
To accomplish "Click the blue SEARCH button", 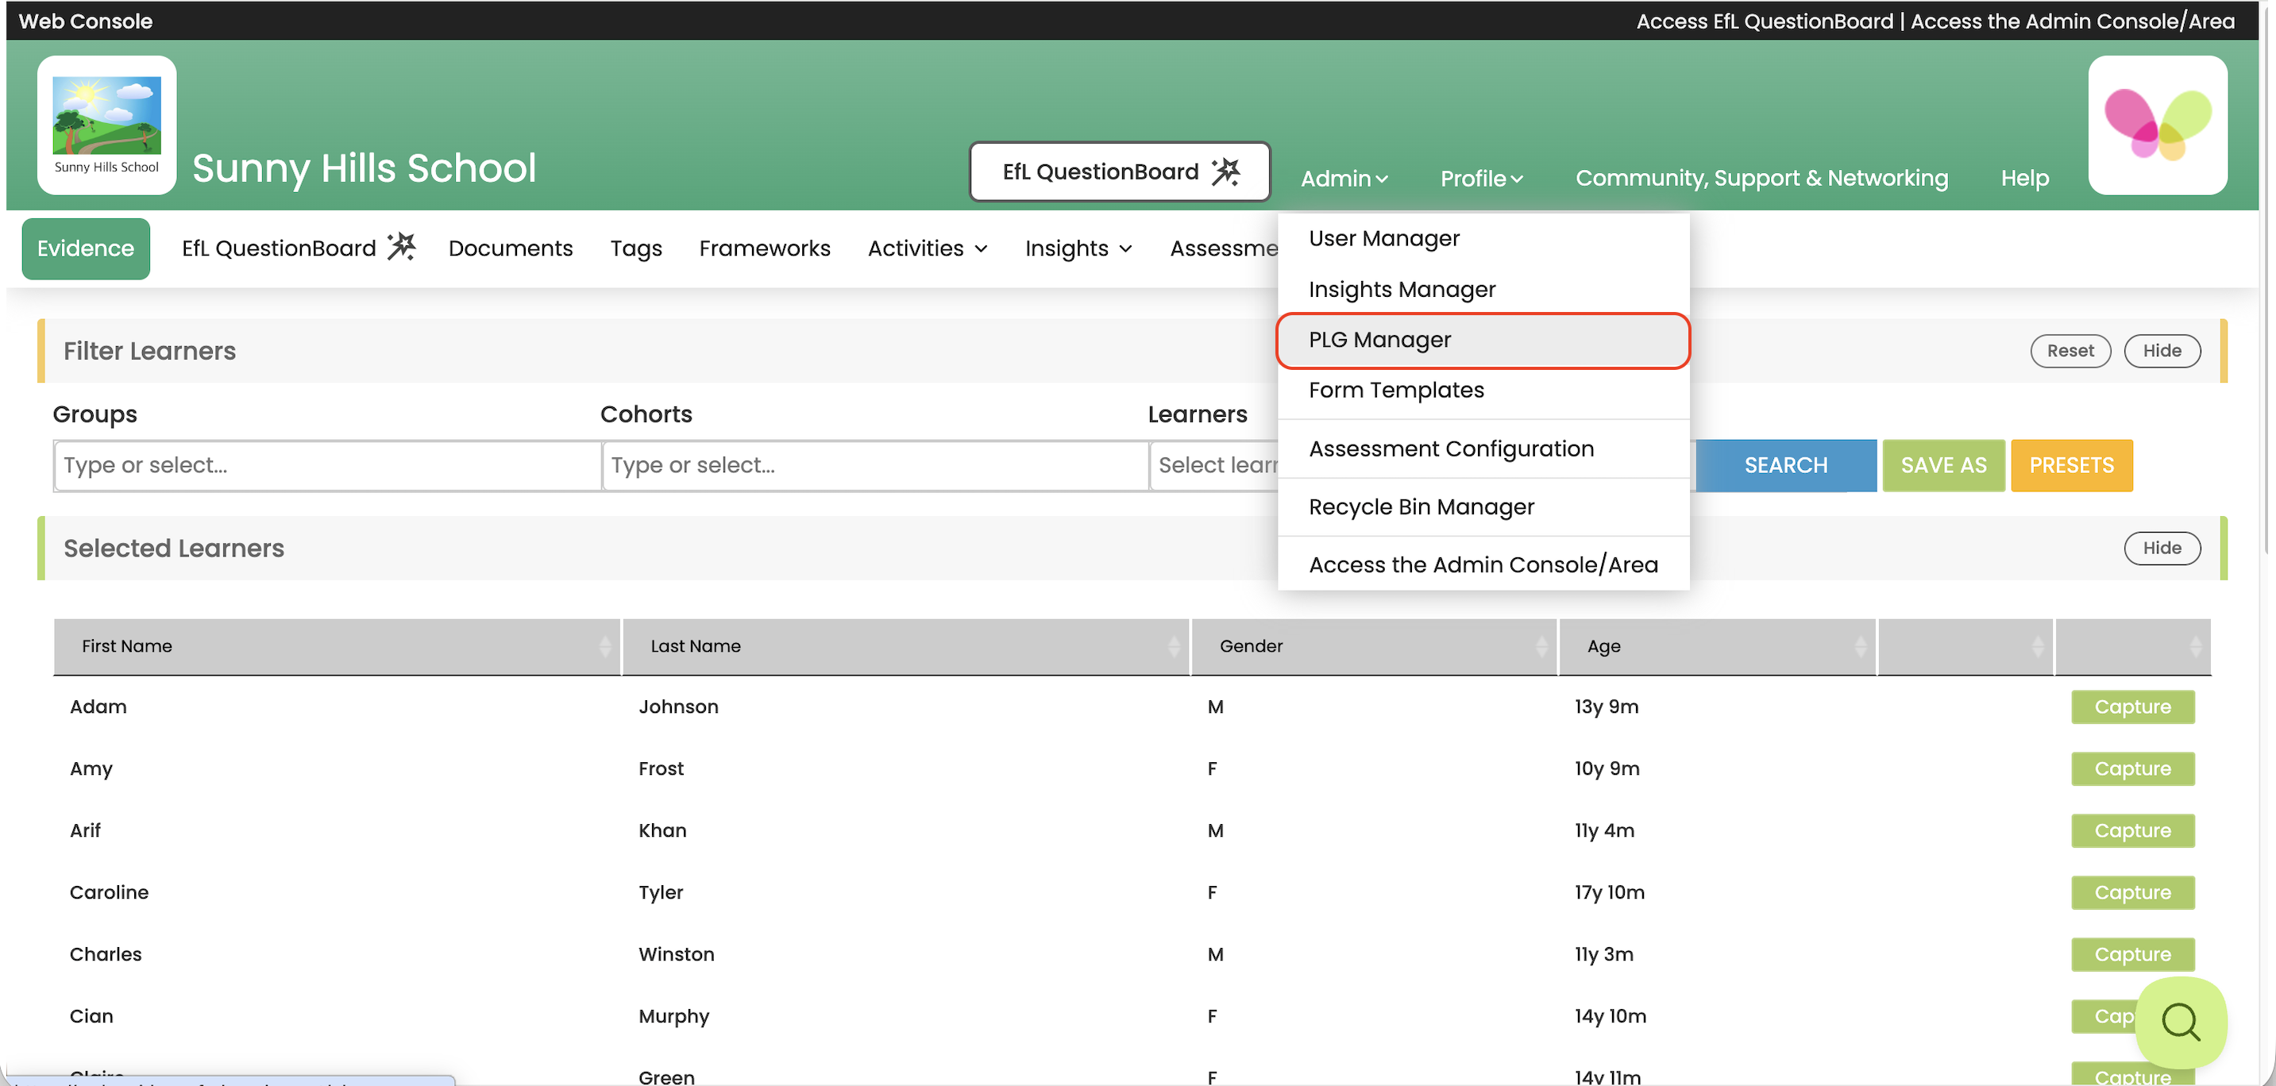I will [1784, 465].
